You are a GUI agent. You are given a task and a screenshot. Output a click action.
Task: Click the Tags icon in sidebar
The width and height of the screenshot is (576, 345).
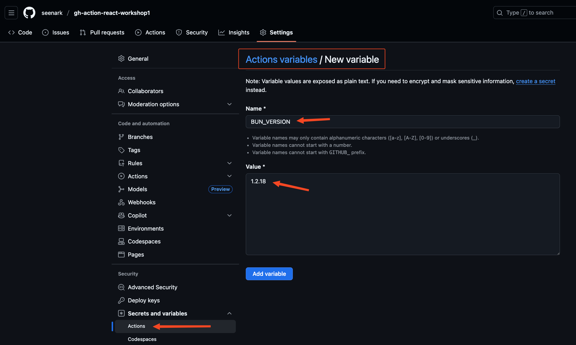[121, 150]
